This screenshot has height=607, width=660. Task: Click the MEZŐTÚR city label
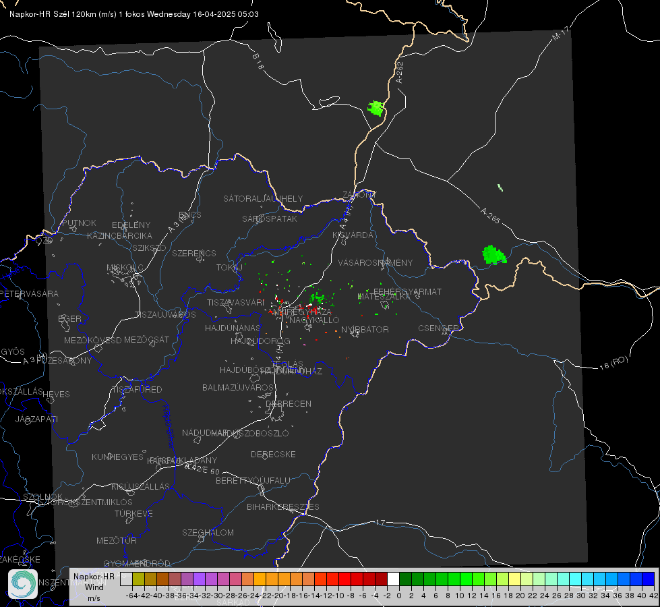(117, 540)
